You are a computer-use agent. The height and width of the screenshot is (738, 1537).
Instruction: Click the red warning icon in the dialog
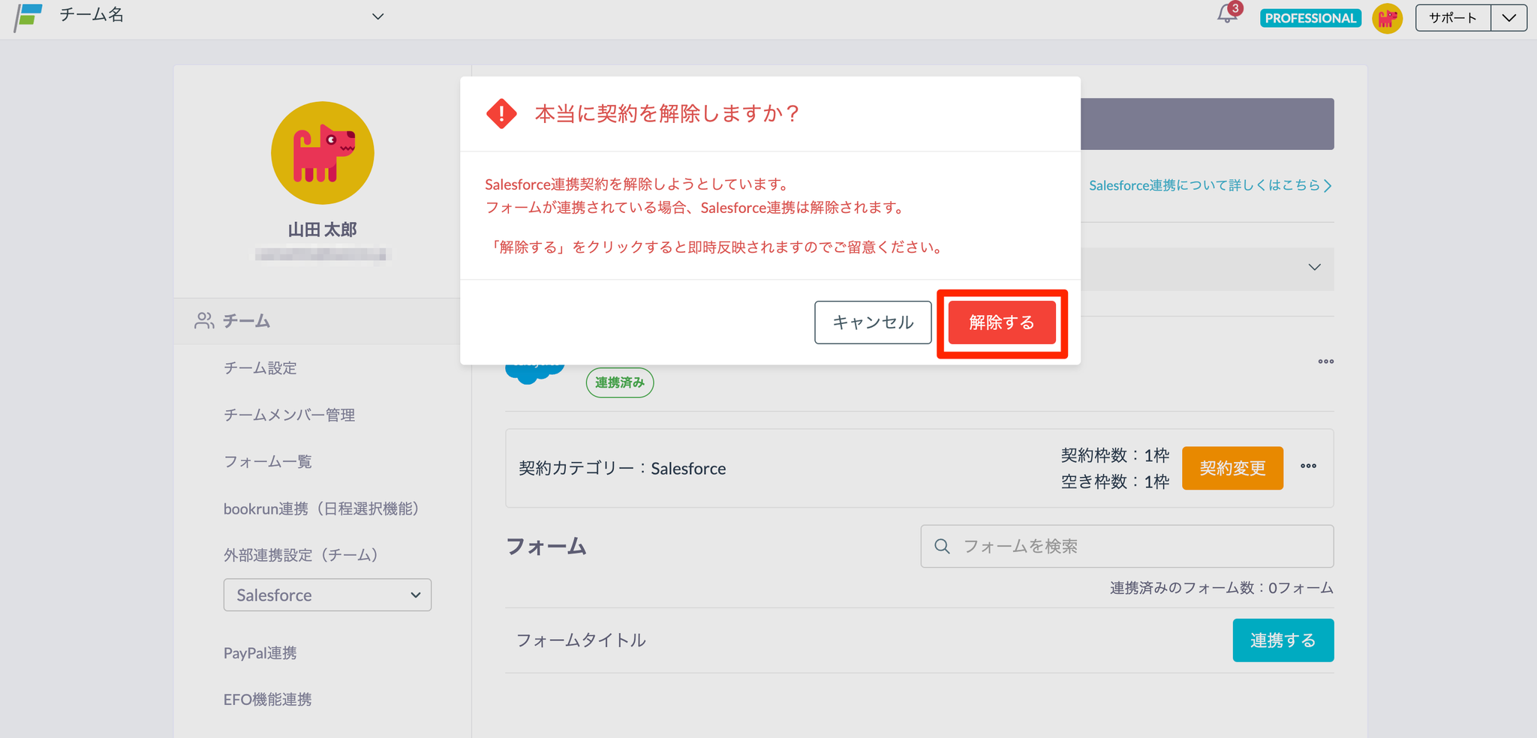(501, 114)
